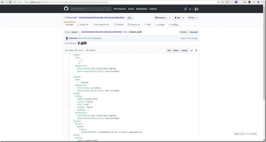266x142 pixels.
Task: Click the third contributor avatar
Action: tap(85, 43)
